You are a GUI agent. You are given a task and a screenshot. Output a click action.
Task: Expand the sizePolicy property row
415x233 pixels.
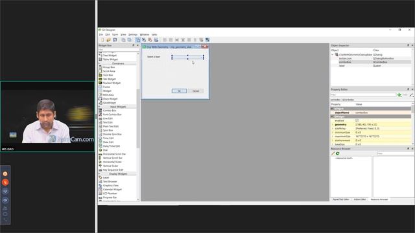tap(333, 128)
